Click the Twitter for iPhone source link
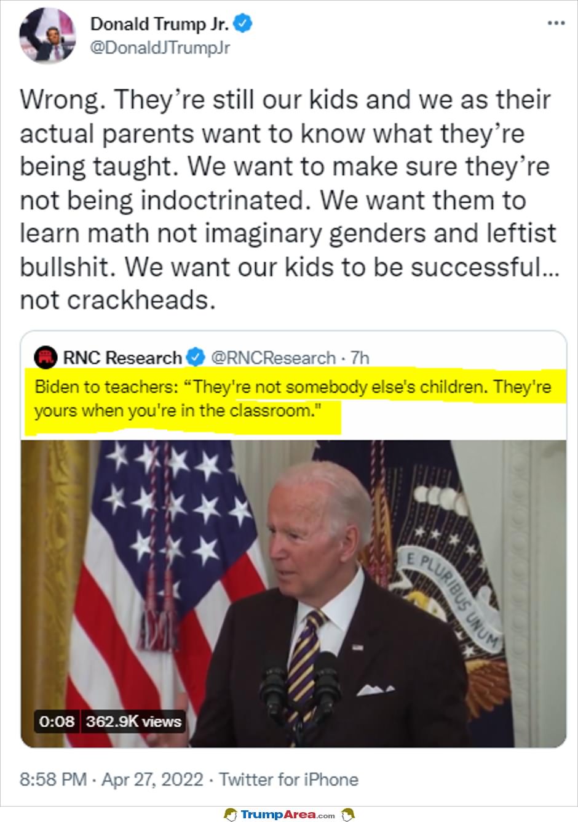This screenshot has width=578, height=822. coord(288,780)
